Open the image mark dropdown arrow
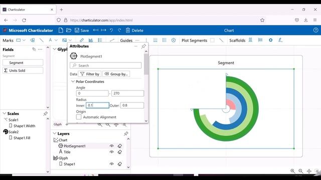The image size is (321, 180). pyautogui.click(x=70, y=40)
